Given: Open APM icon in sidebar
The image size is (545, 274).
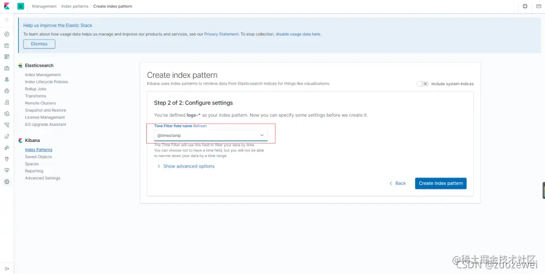Looking at the screenshot, I should coord(7,125).
